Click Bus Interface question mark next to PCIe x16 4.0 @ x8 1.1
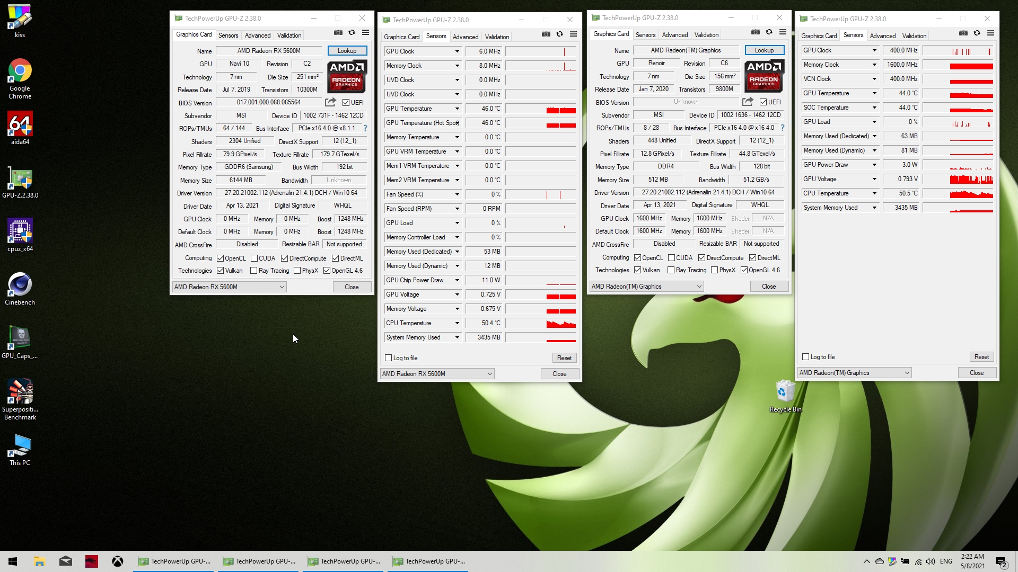This screenshot has height=572, width=1018. [x=365, y=128]
